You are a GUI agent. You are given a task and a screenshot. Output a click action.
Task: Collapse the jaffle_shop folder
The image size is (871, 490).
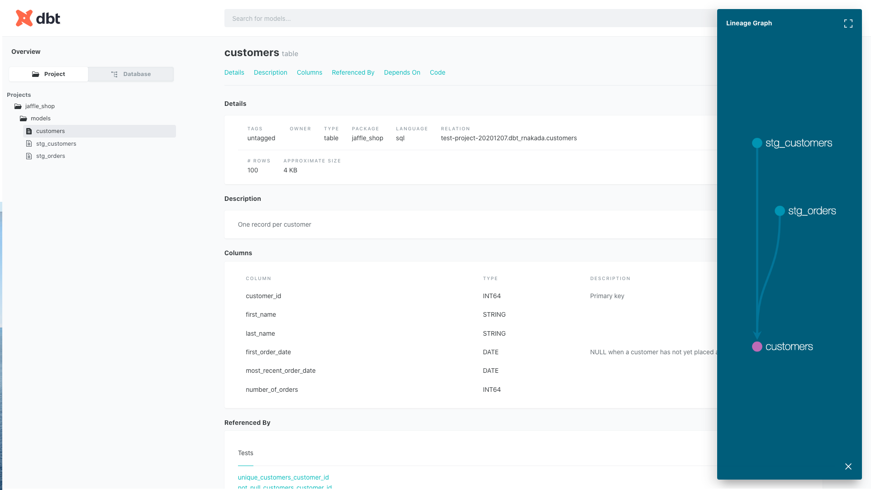[18, 106]
